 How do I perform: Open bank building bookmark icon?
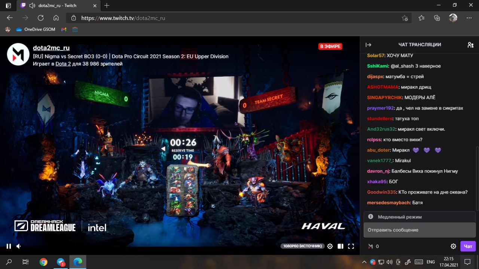click(x=75, y=29)
